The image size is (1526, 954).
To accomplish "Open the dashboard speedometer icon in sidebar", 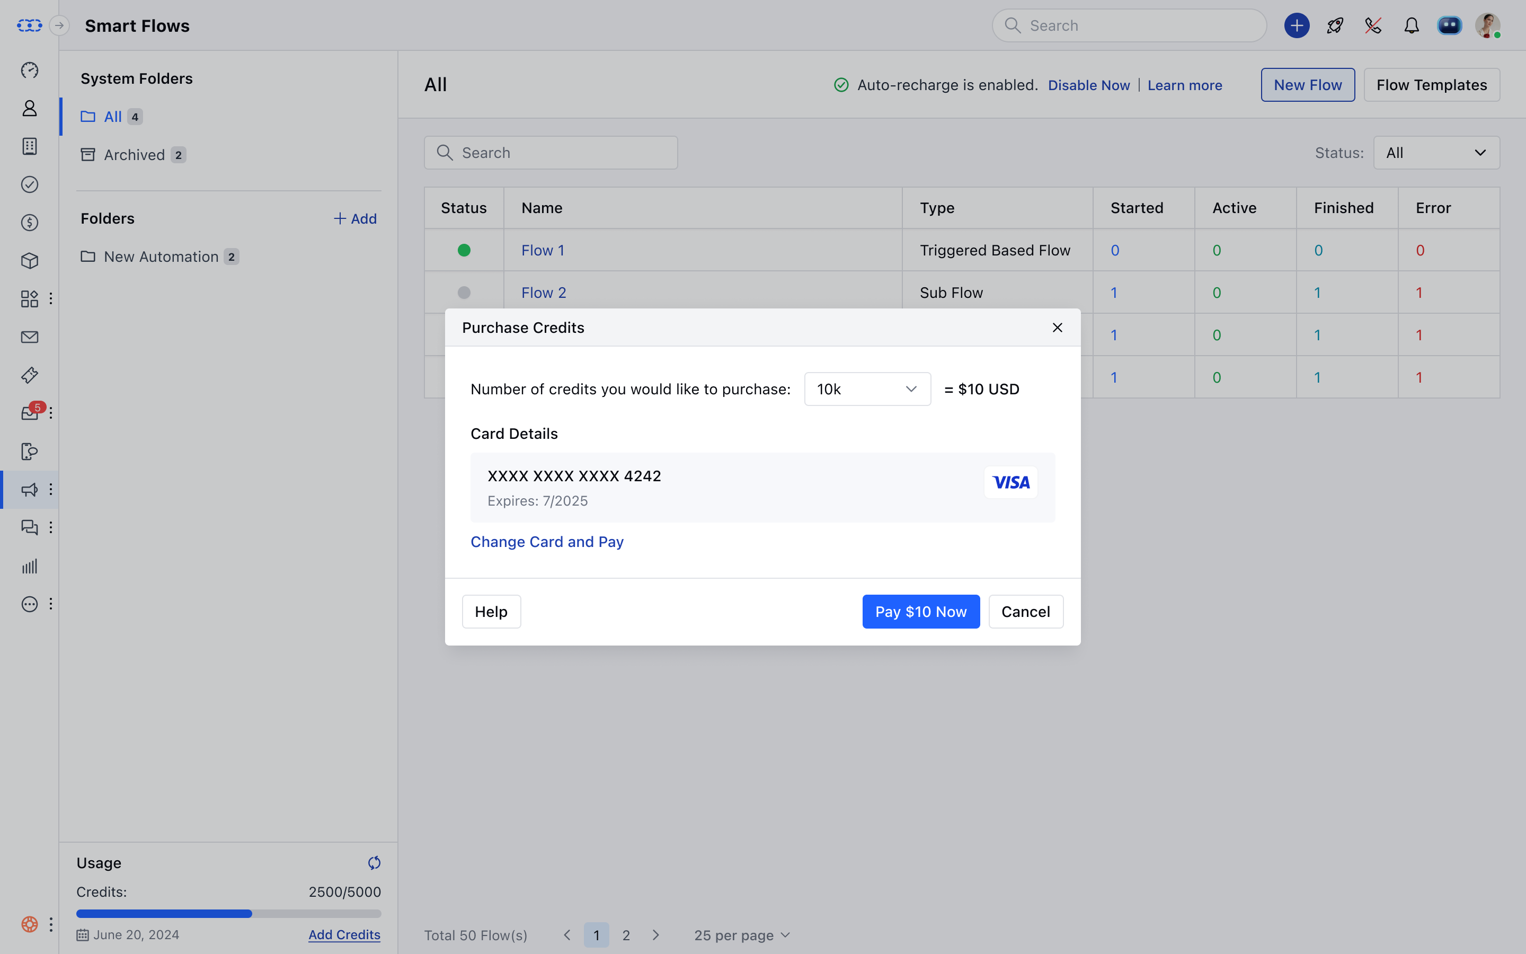I will click(x=30, y=70).
